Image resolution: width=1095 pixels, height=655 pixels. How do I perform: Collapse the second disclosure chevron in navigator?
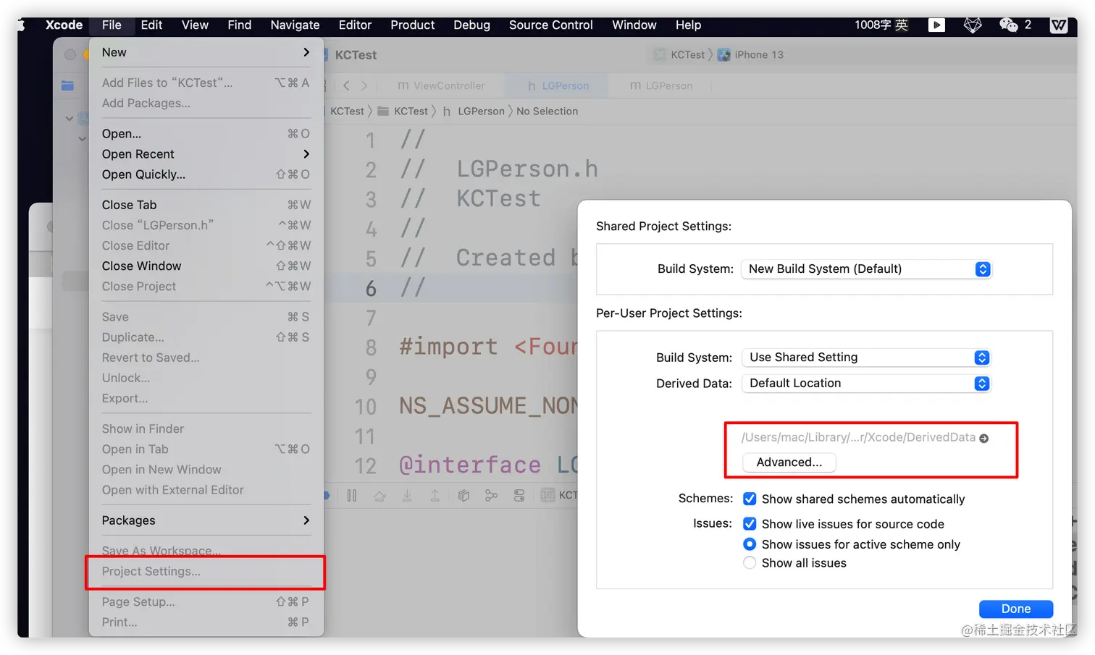coord(83,138)
